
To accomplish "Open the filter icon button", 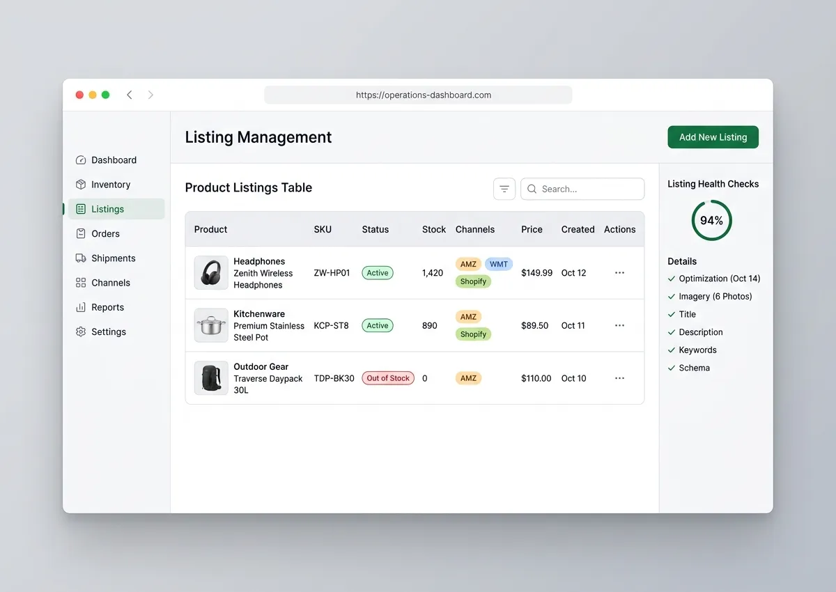I will pos(504,189).
